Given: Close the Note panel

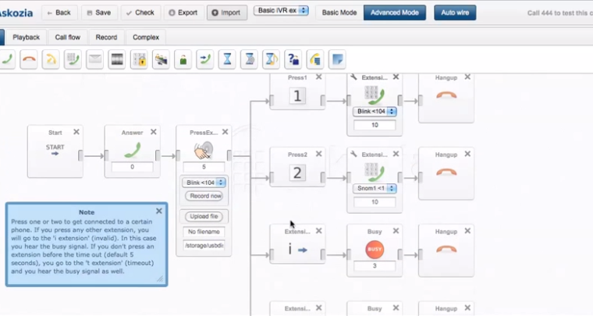Looking at the screenshot, I should (158, 211).
